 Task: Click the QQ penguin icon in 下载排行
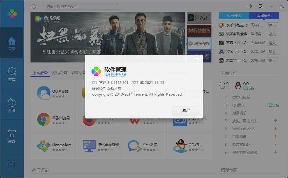tap(238, 86)
